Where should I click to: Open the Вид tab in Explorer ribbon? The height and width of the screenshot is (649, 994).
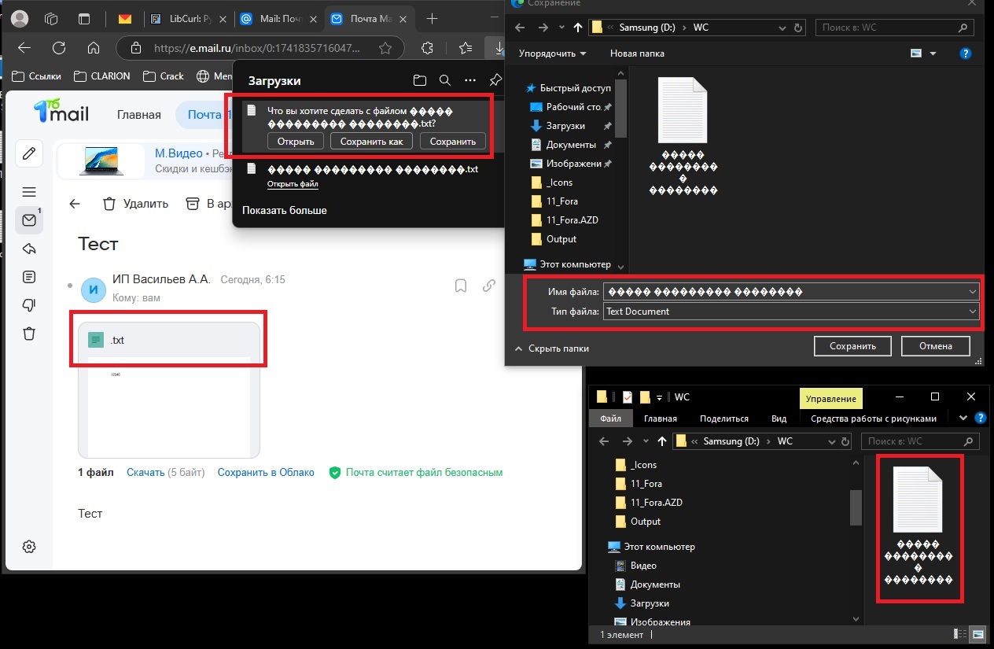click(x=779, y=419)
